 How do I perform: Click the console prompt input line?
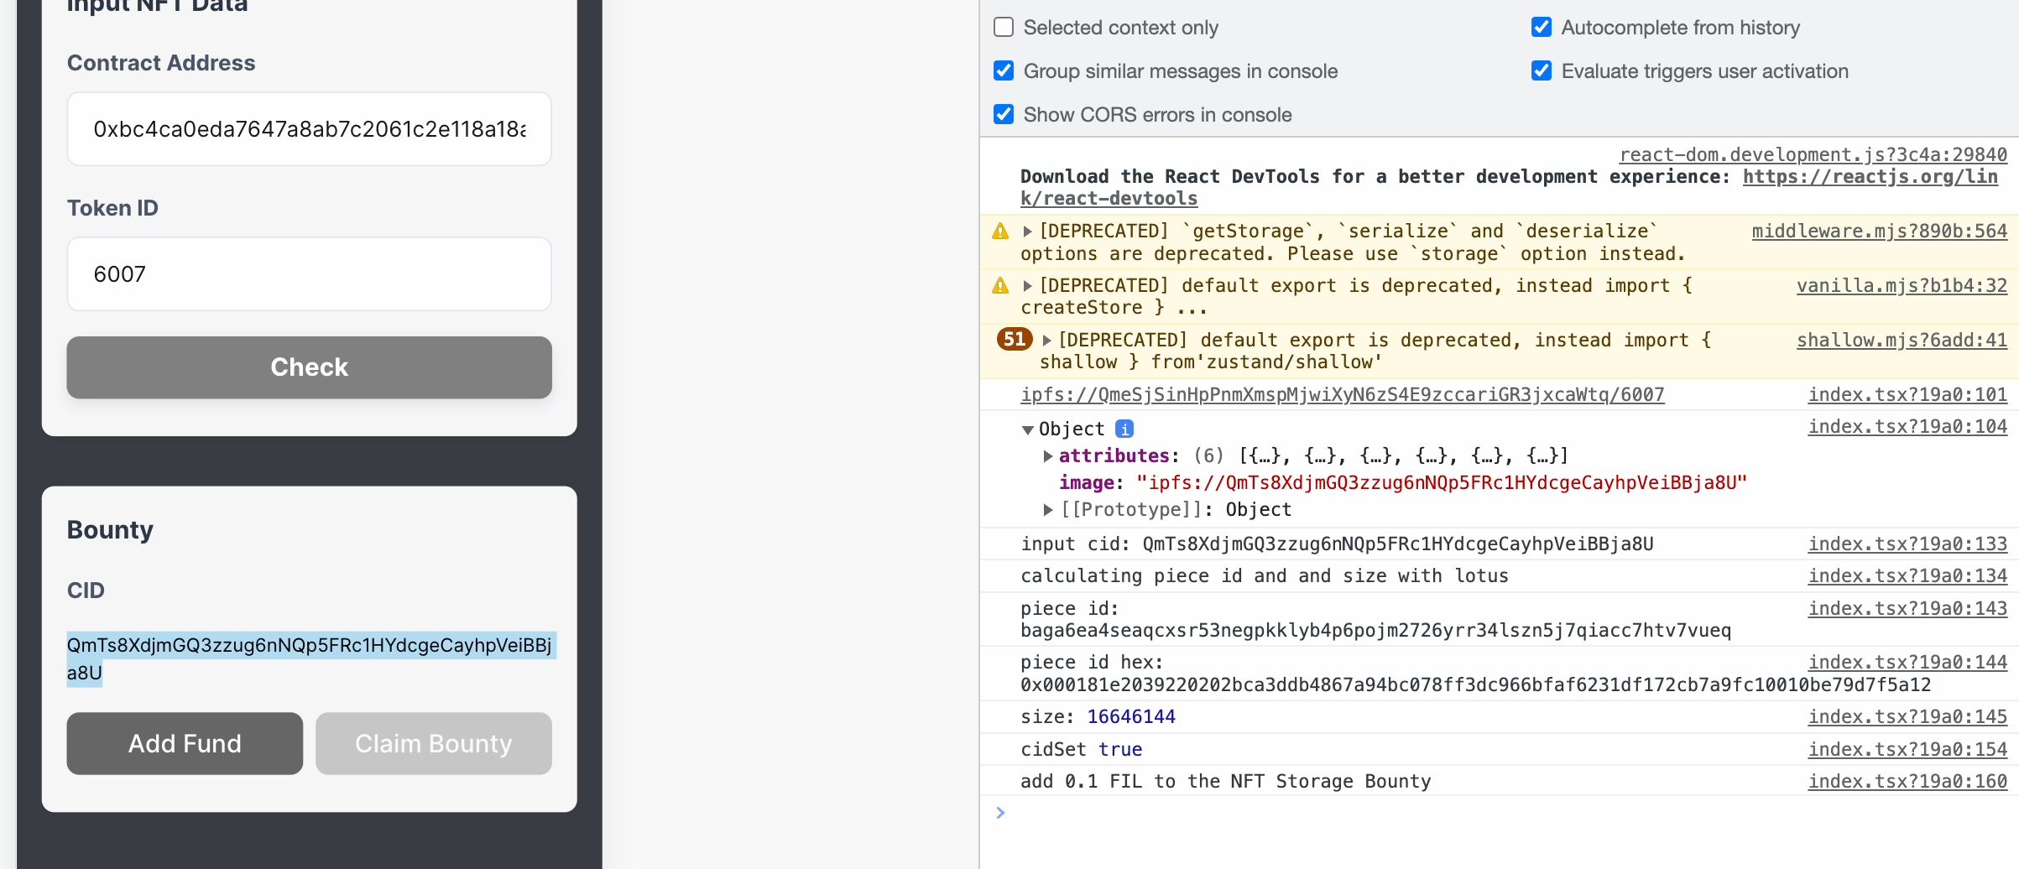pos(1510,812)
